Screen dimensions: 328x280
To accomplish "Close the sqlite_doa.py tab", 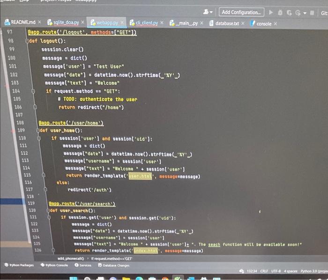I will coord(83,22).
